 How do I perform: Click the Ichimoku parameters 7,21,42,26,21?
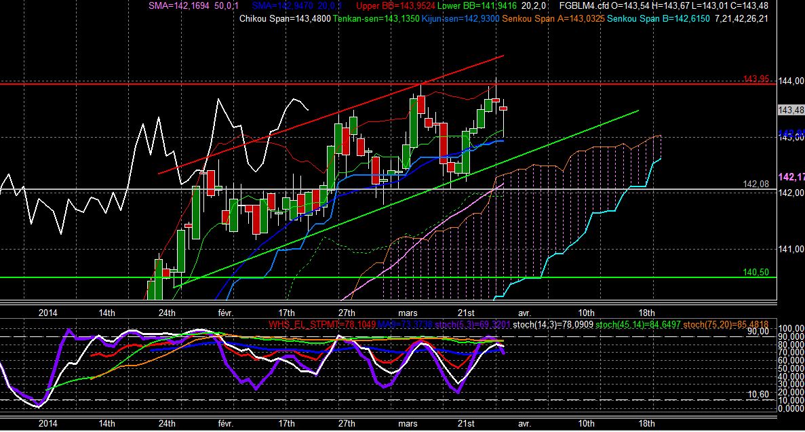[x=741, y=19]
